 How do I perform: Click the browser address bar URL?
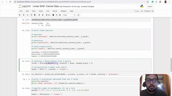54,2
